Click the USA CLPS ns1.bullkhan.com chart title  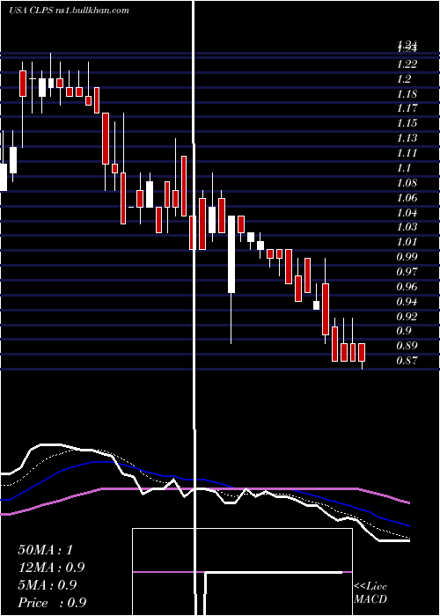[x=70, y=11]
